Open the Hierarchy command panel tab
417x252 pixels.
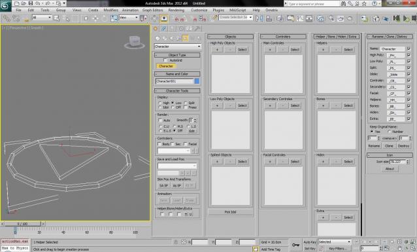172,29
